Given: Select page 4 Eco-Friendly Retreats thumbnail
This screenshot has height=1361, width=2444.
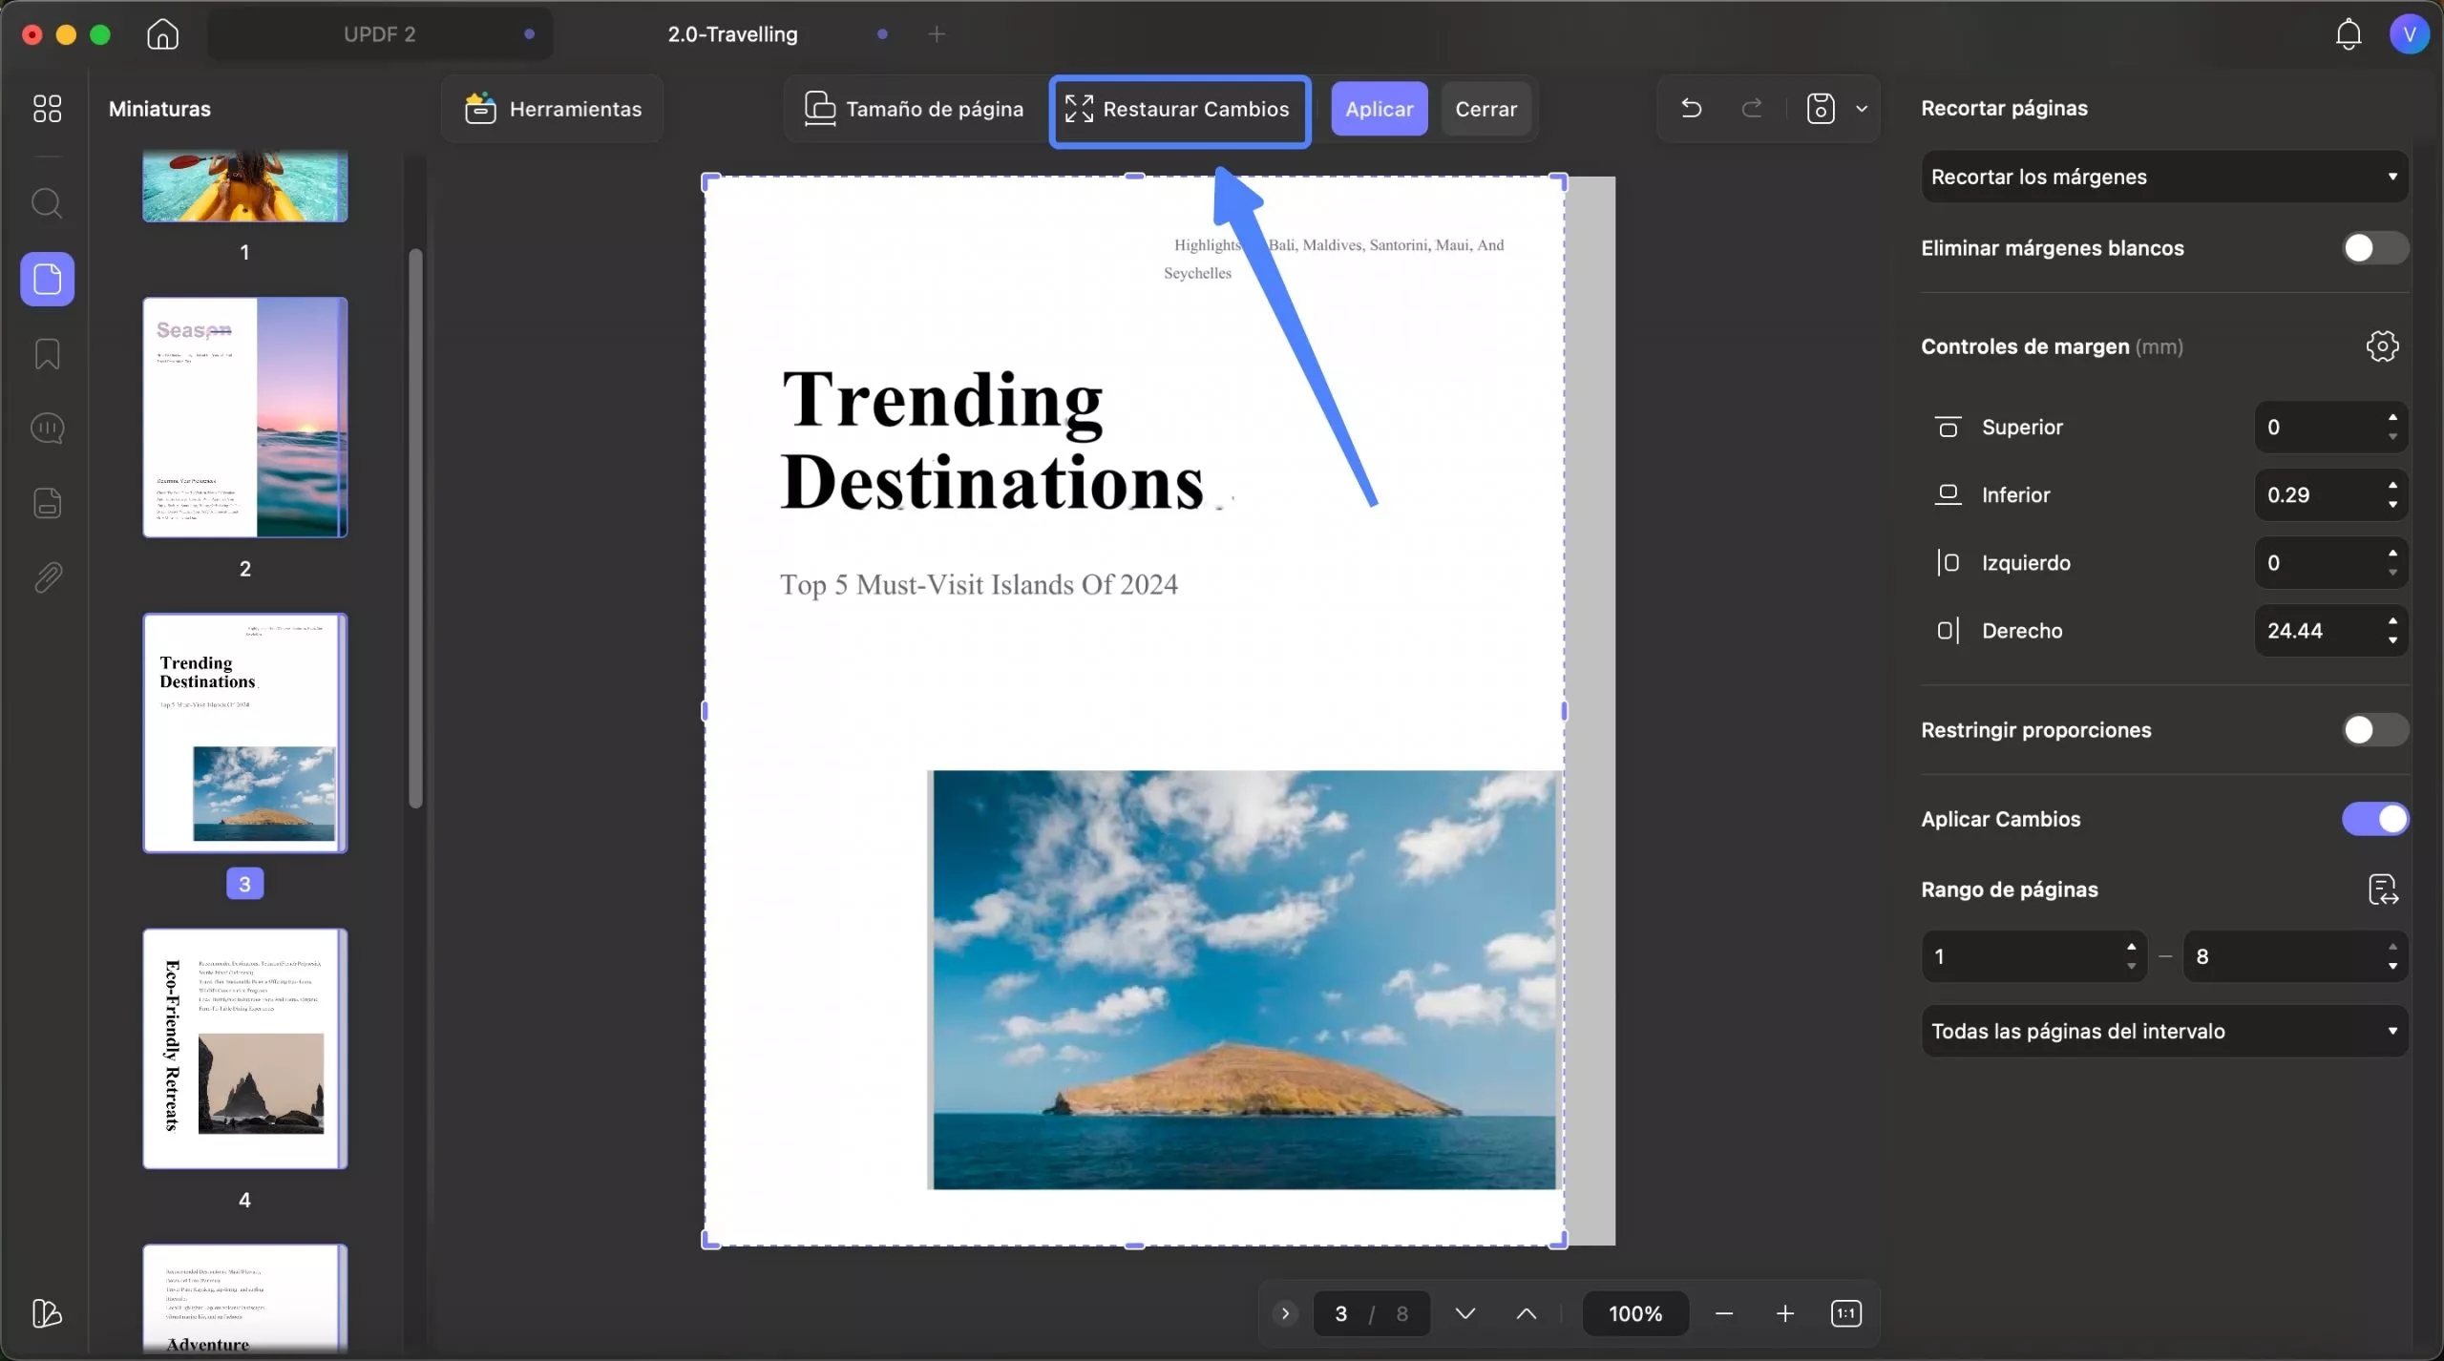Looking at the screenshot, I should (245, 1049).
